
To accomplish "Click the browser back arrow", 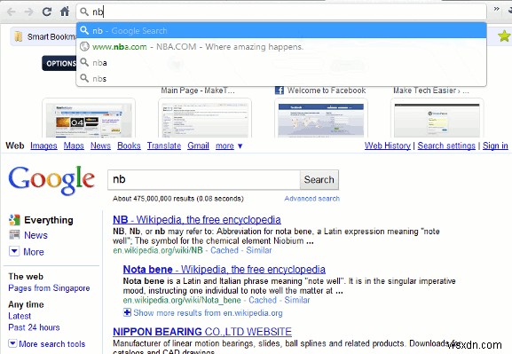I will 11,12.
